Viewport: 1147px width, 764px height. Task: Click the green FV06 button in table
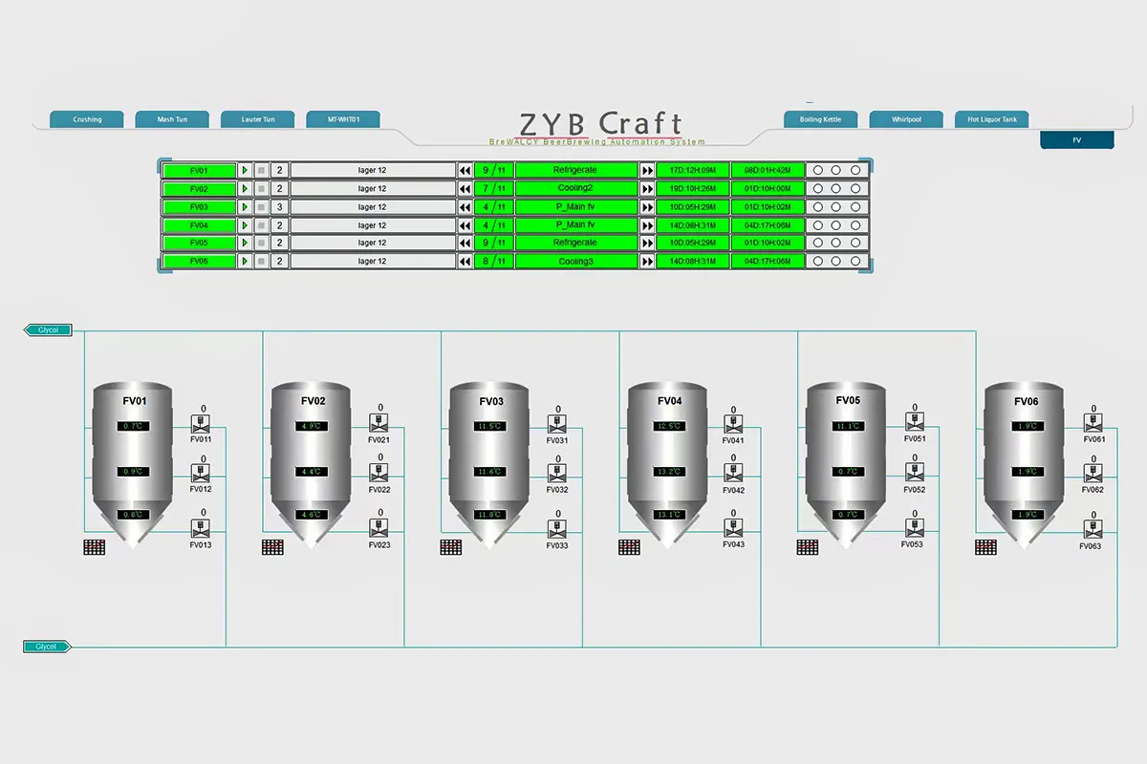tap(199, 261)
